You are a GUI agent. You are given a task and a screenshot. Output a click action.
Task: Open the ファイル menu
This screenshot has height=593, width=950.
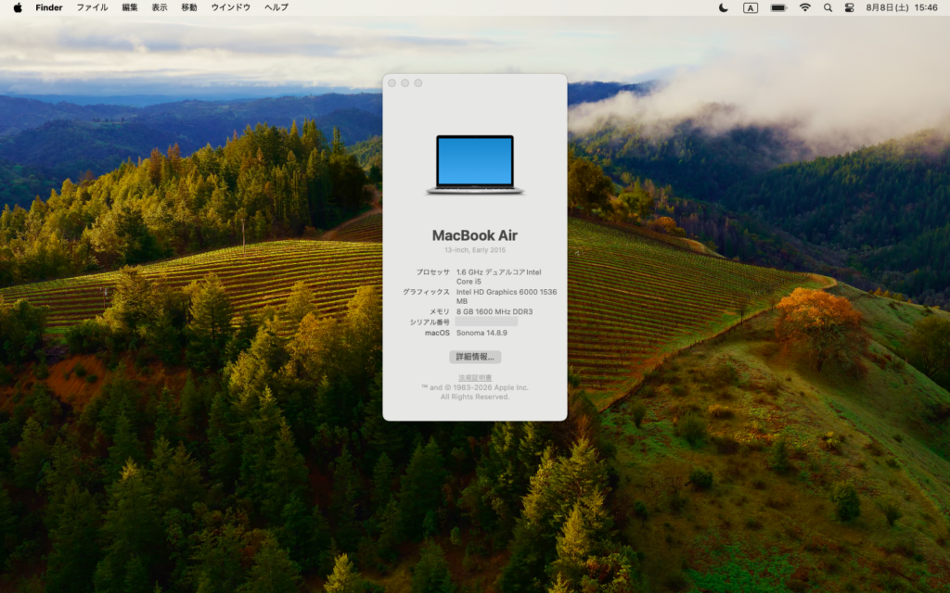[92, 7]
